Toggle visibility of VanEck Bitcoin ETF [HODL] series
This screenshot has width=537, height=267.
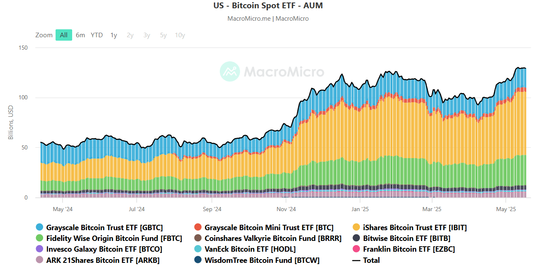tap(197, 249)
